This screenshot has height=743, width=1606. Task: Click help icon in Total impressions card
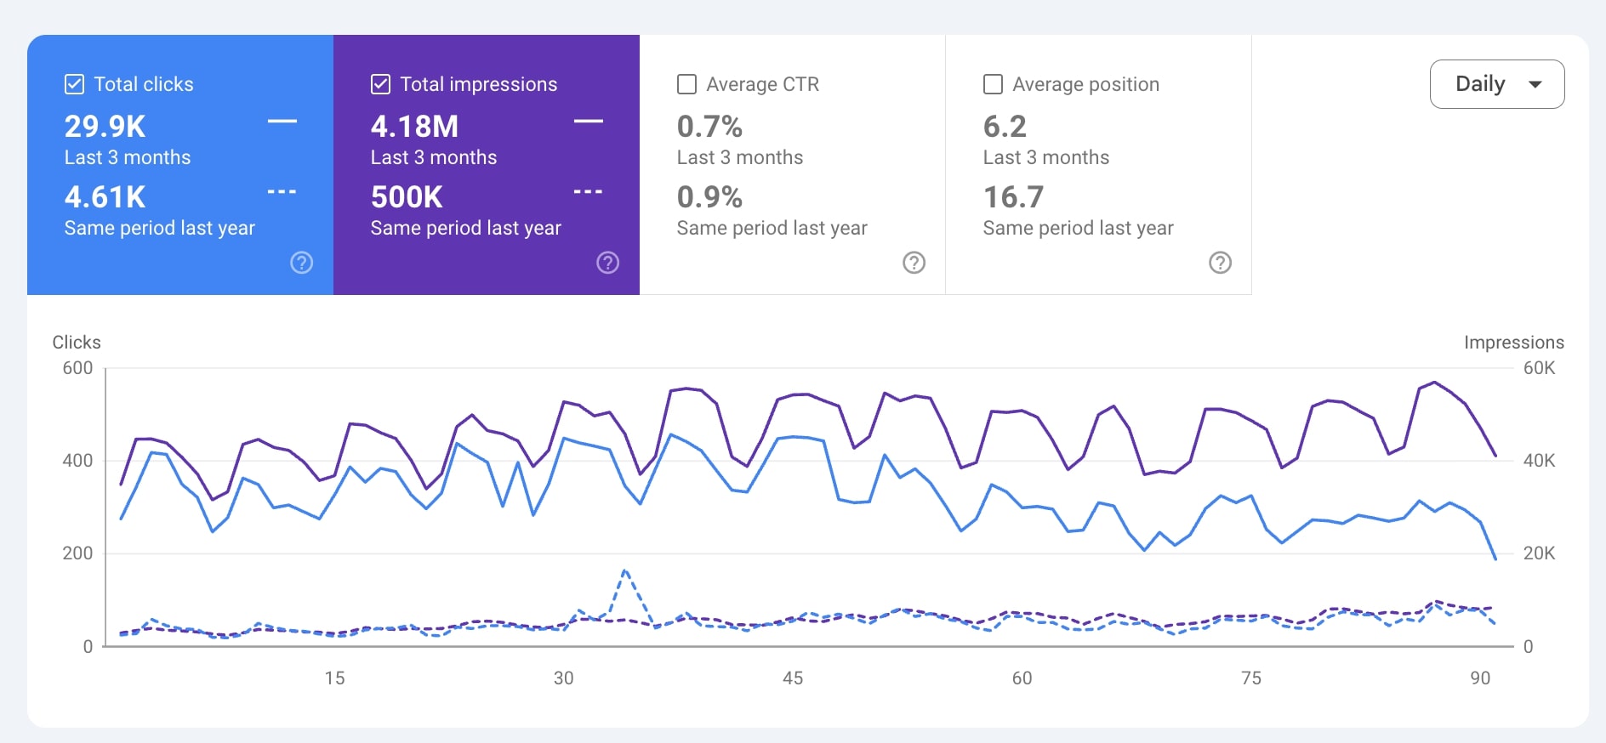coord(607,263)
